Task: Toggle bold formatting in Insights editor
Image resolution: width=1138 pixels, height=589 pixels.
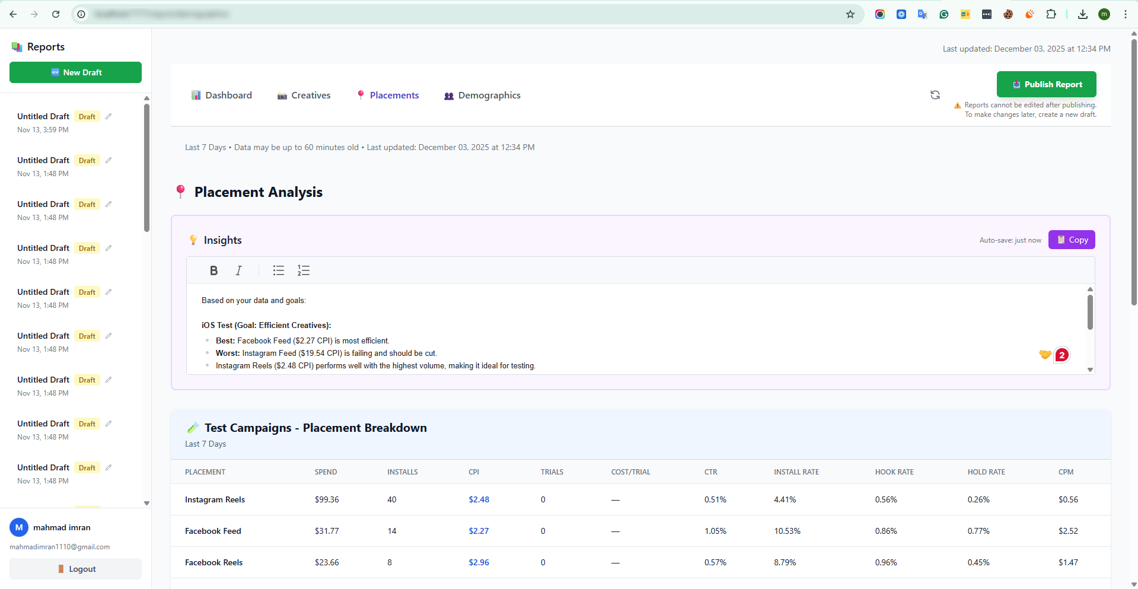Action: tap(213, 270)
